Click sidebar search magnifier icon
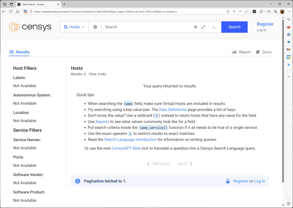 pos(289,19)
